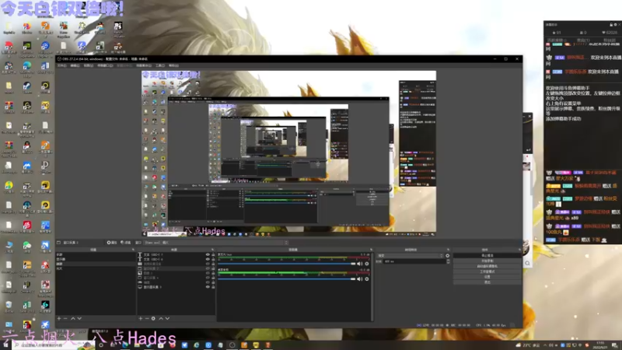Click OBS preview canvas
622x350 pixels.
point(288,154)
